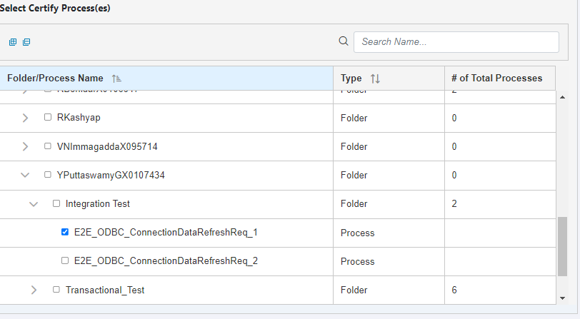Tick the RKashyap folder checkbox

pos(48,117)
